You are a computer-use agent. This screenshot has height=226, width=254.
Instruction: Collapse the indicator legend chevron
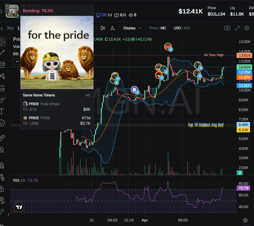coord(17,62)
